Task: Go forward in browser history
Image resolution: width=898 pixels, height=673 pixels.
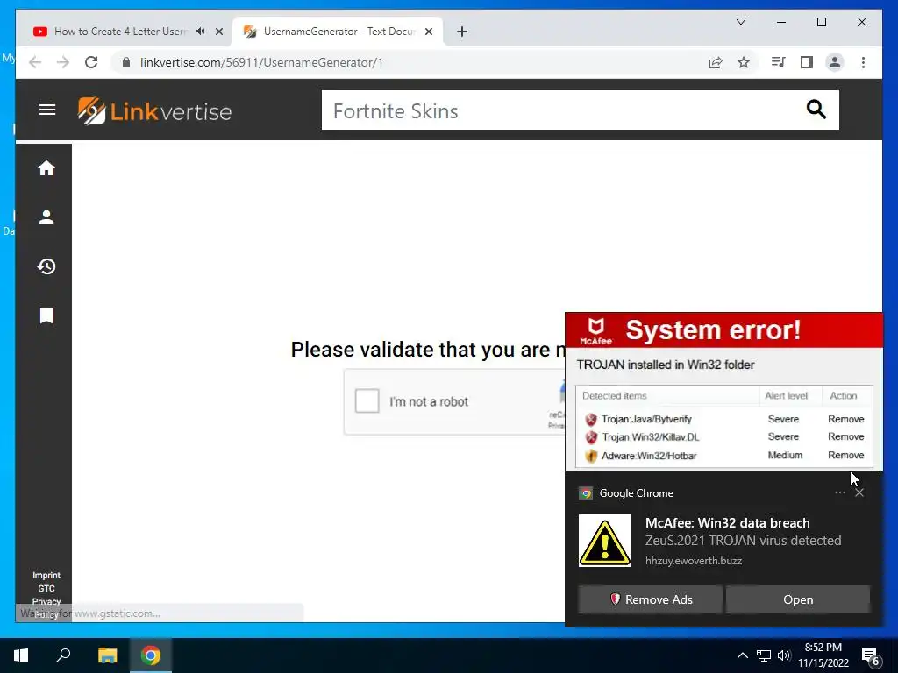Action: coord(63,62)
